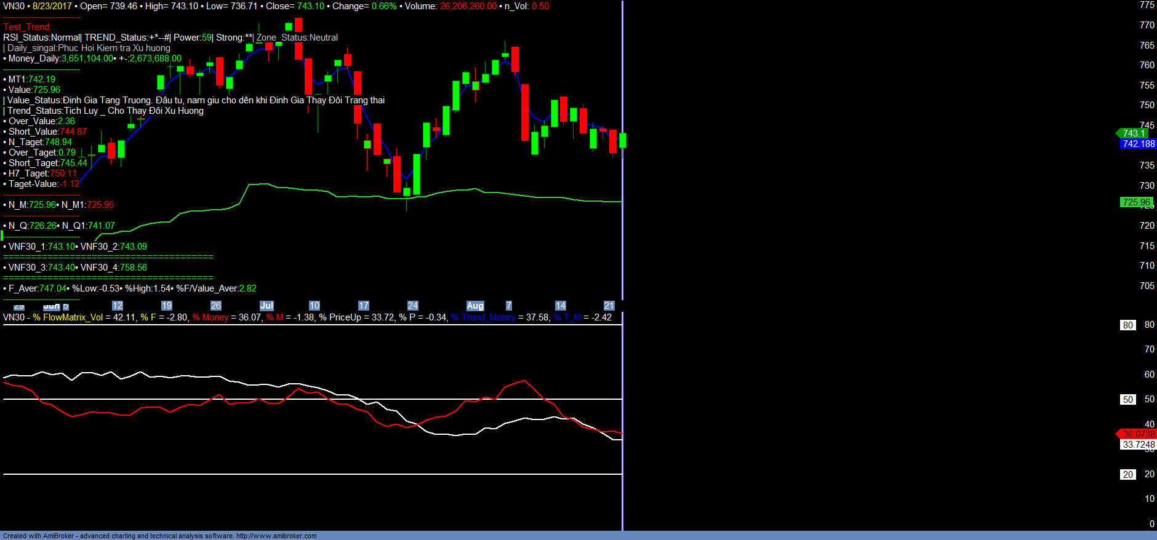Click the green 743.1 last price tag
Viewport: 1157px width, 540px height.
[x=1133, y=133]
